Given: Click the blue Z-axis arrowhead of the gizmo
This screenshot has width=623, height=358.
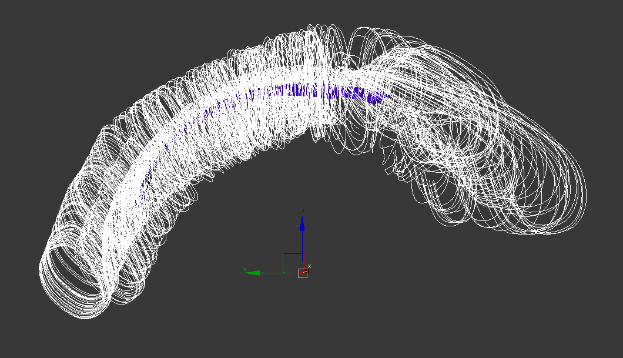Looking at the screenshot, I should coord(302,223).
